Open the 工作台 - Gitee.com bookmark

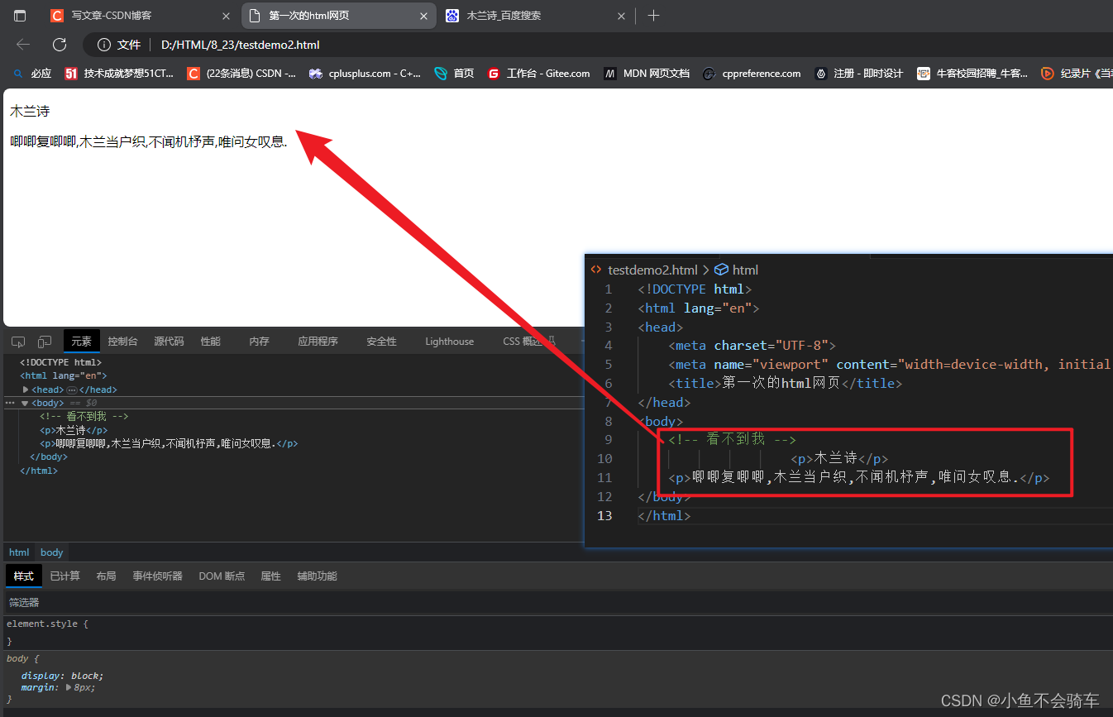coord(538,74)
